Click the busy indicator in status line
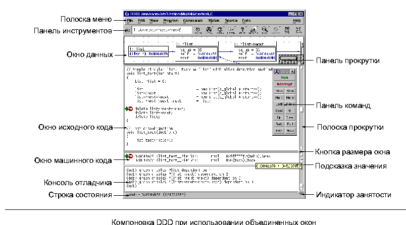Screen dimensions: 406x225 tap(301, 194)
